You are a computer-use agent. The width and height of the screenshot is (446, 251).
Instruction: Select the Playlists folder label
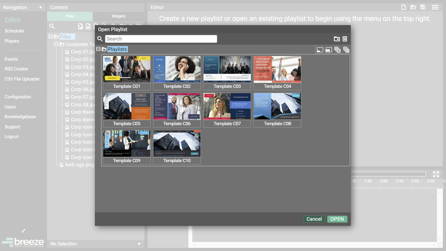[118, 49]
